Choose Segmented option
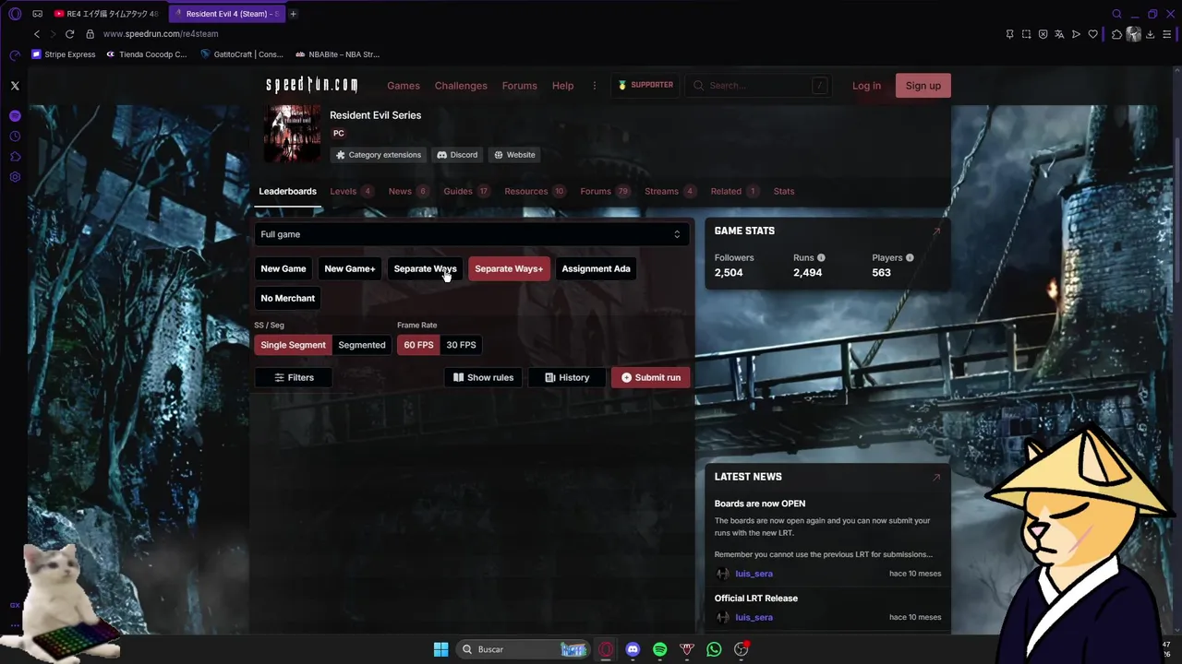This screenshot has height=664, width=1182. point(362,345)
